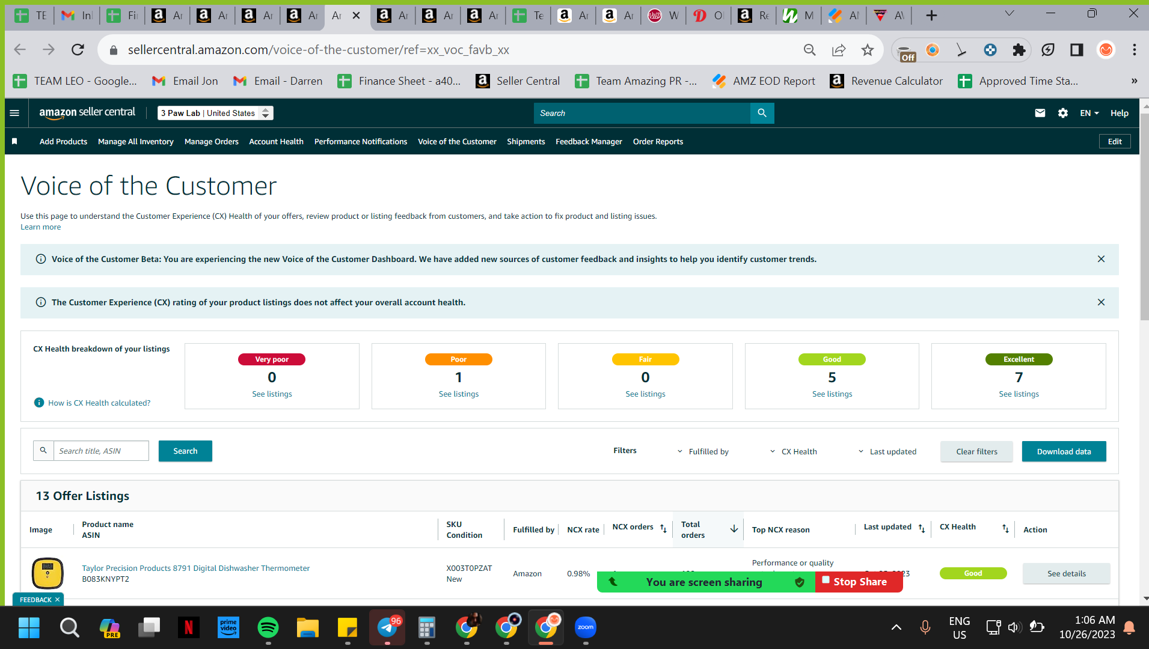
Task: Open the 3 Paw Lab United States account selector
Action: tap(215, 113)
